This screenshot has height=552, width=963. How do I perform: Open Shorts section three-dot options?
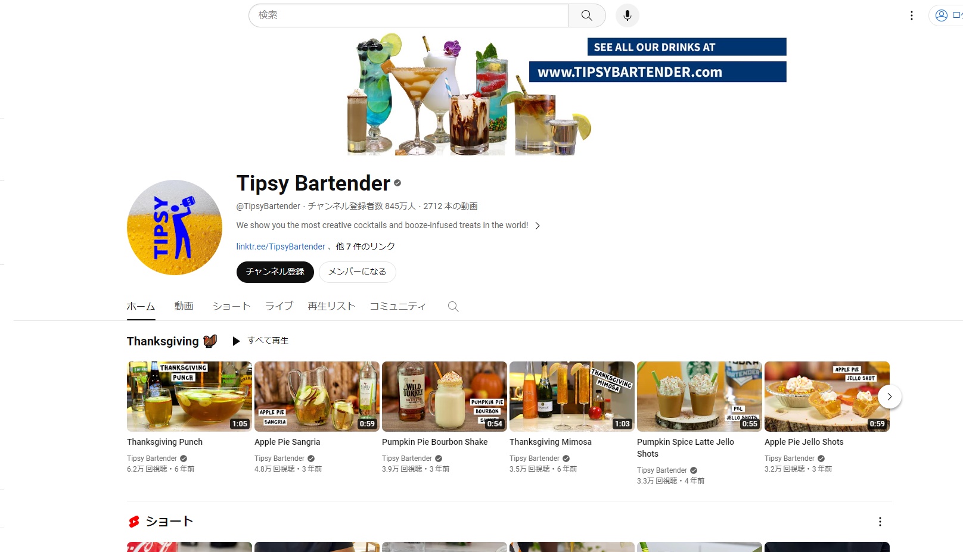(x=880, y=522)
